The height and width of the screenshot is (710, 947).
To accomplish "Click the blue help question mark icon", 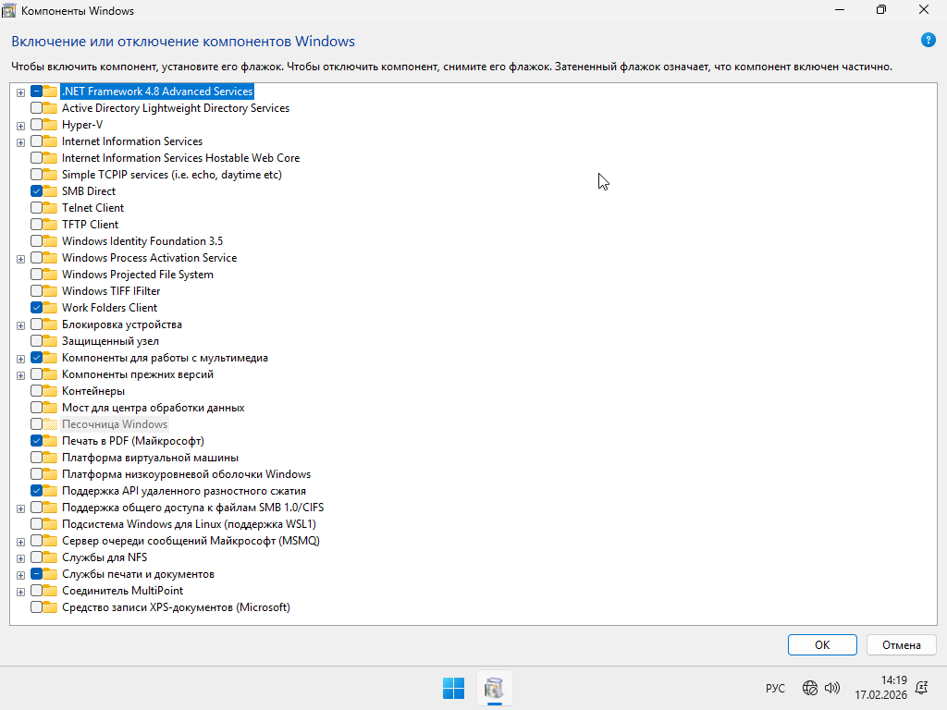I will pyautogui.click(x=928, y=41).
